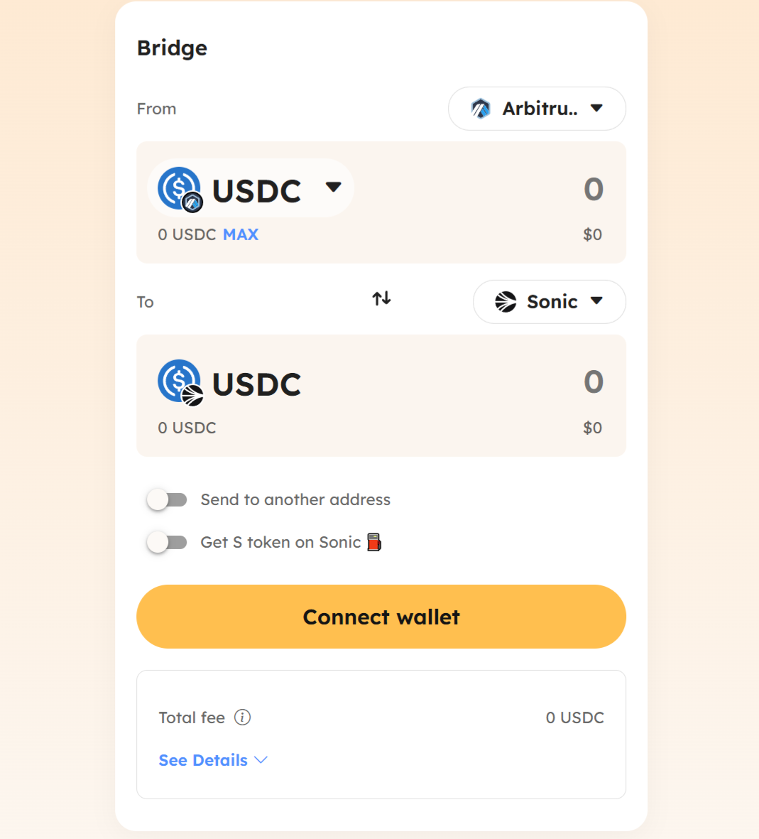Click the Bridge heading
The image size is (759, 839).
pos(173,48)
